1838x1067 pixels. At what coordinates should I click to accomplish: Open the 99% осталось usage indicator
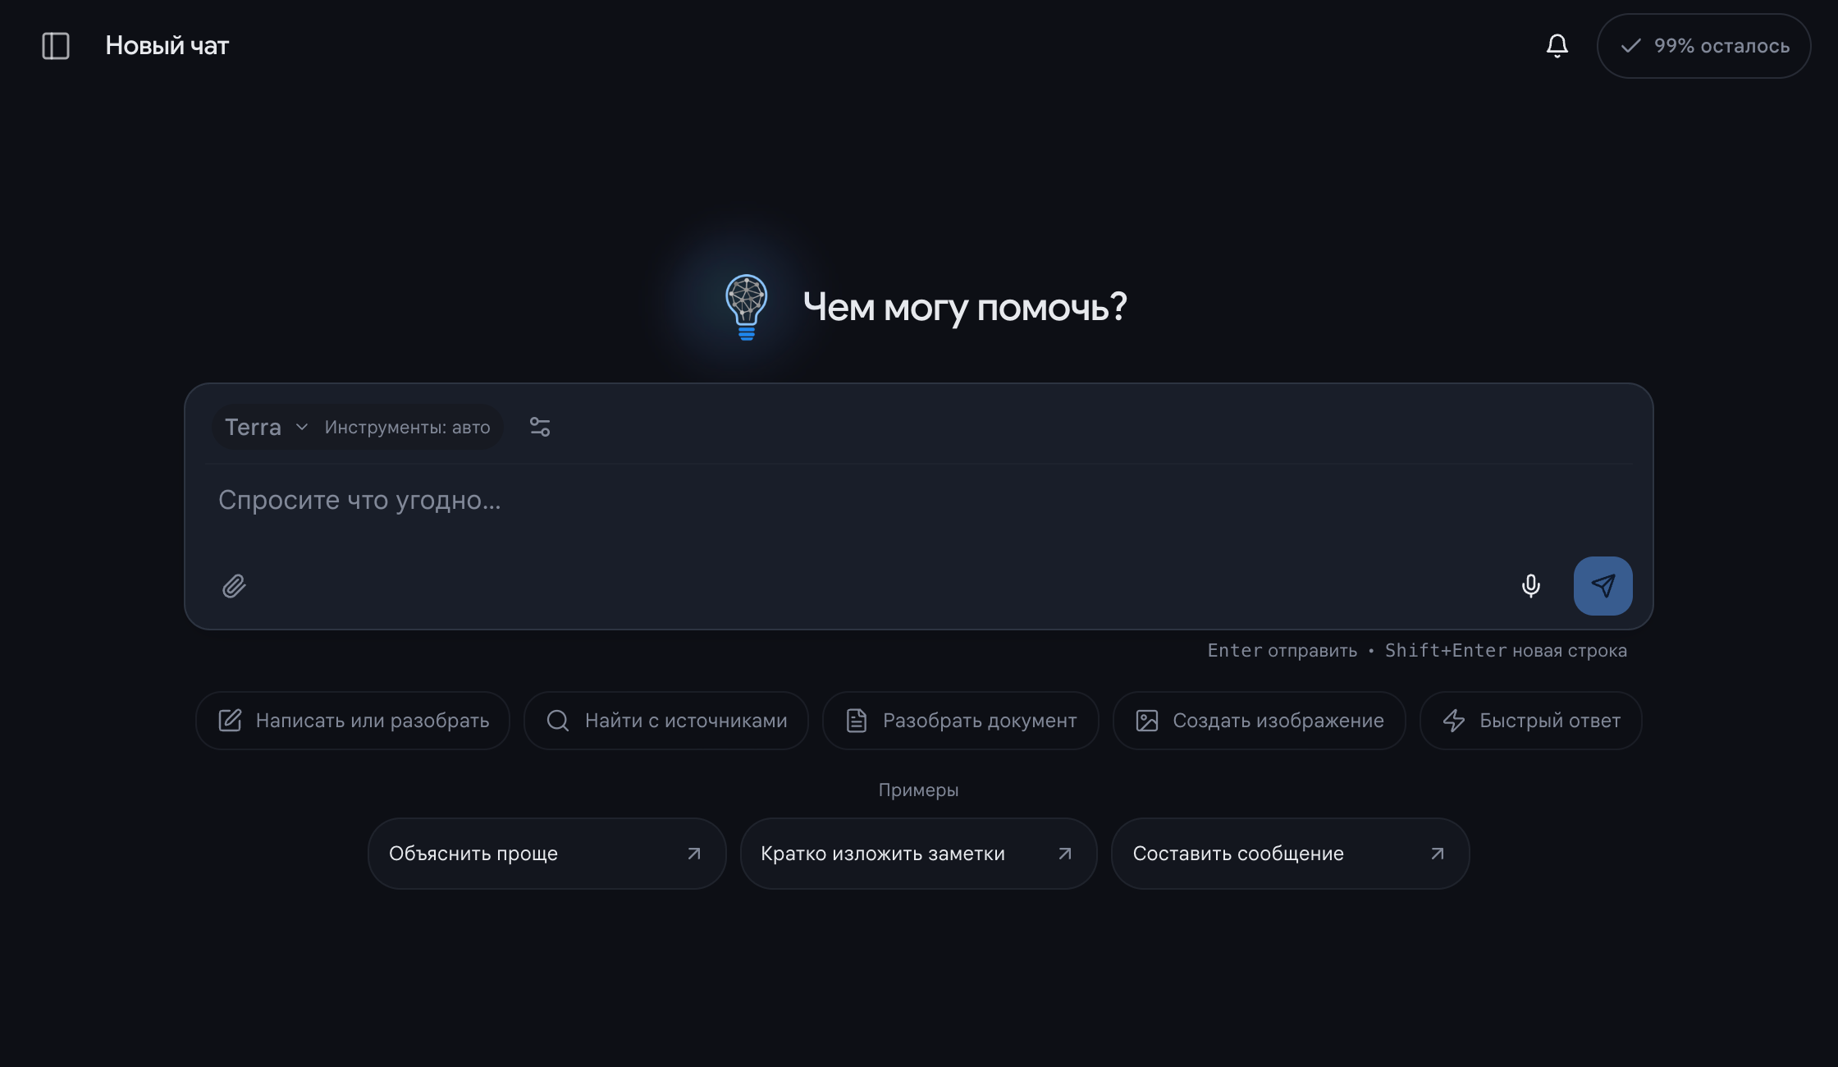[x=1703, y=46]
